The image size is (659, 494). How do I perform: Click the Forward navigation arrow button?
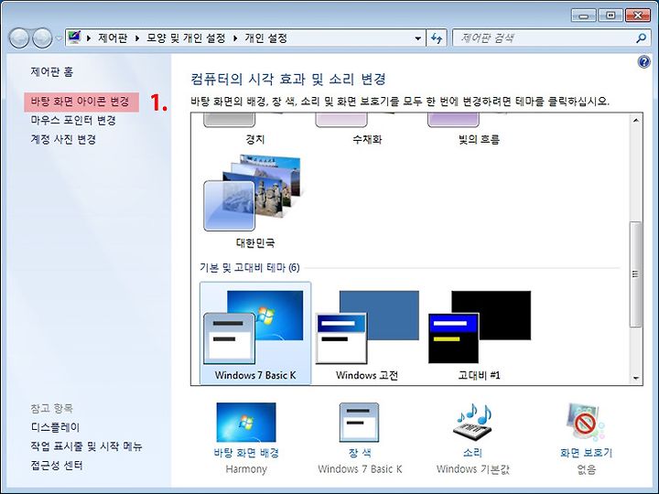tap(42, 38)
